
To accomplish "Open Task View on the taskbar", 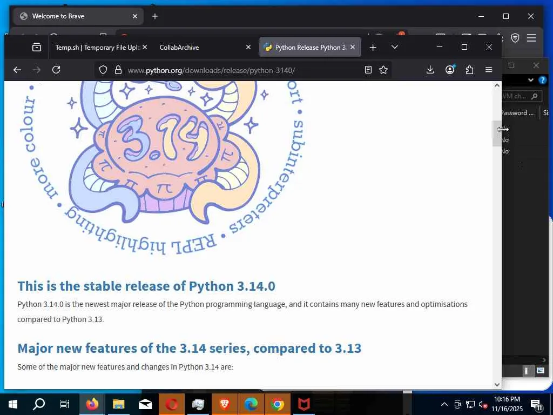I will click(x=65, y=404).
